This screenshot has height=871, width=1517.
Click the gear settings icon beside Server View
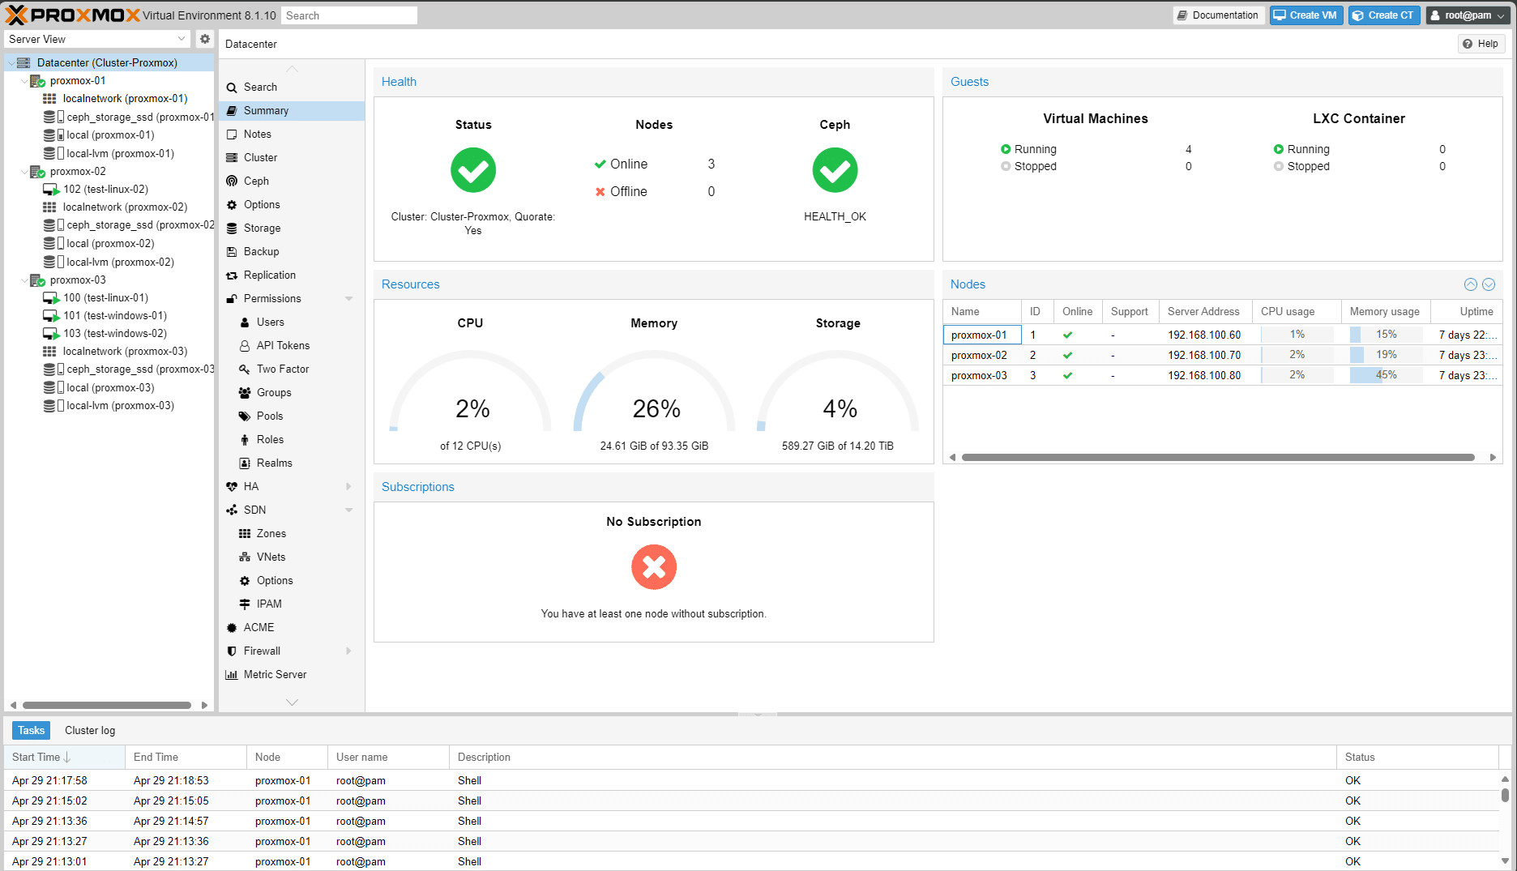tap(205, 39)
